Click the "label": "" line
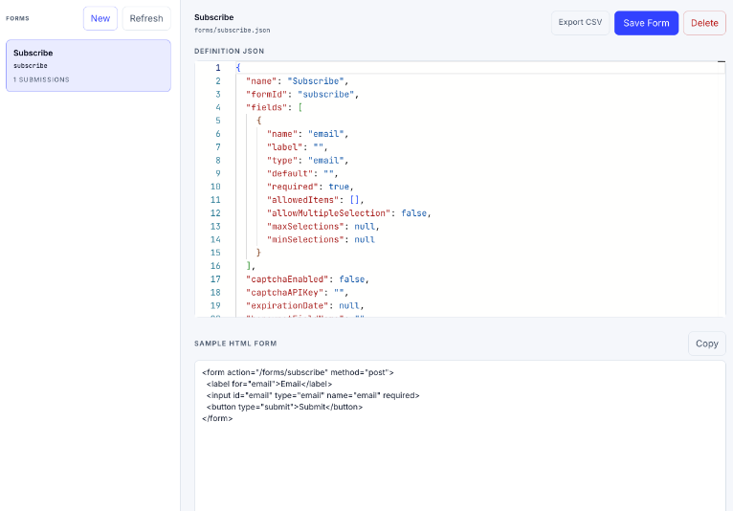Viewport: 733px width, 511px height. tap(298, 147)
